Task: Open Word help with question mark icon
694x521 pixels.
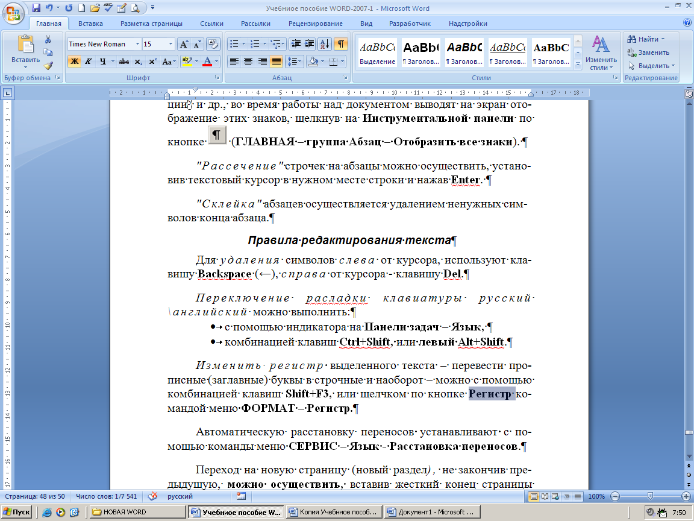Action: (687, 22)
